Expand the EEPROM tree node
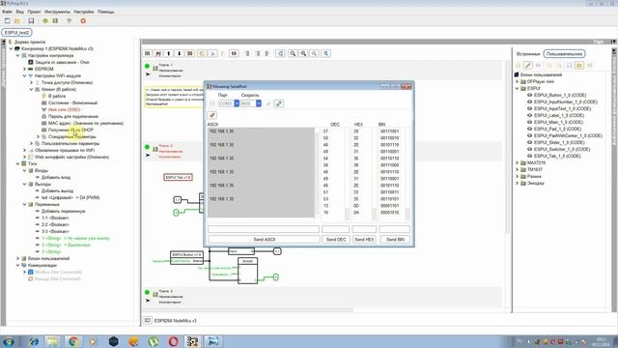The image size is (618, 348). point(24,69)
